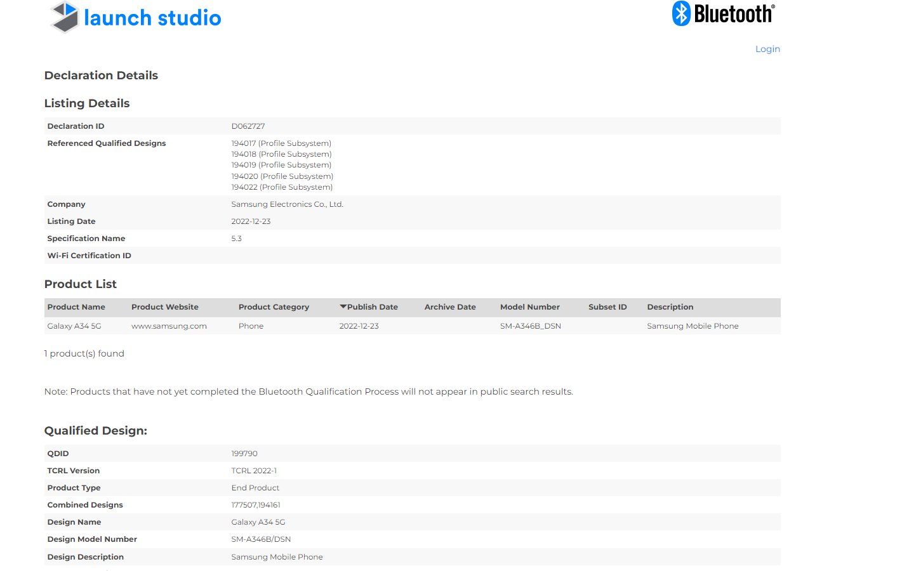The width and height of the screenshot is (902, 571).
Task: Visit the www.samsung.com product website
Action: click(x=169, y=326)
